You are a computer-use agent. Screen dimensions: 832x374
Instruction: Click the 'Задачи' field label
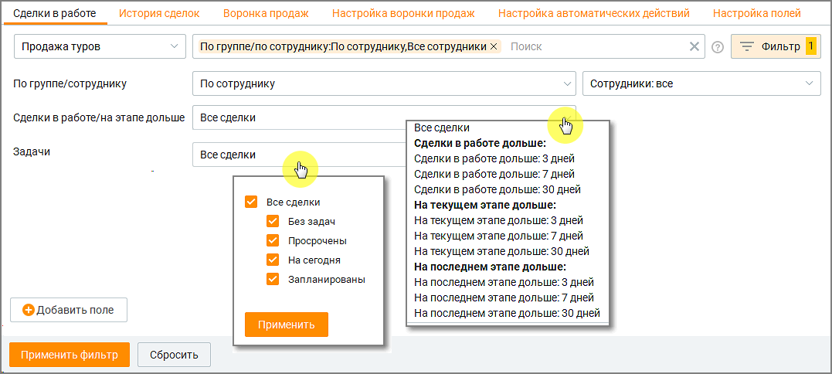point(32,151)
